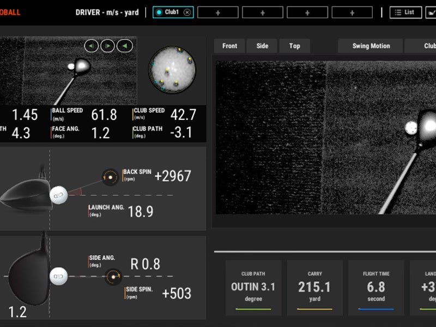
Task: Add a club in the first empty plus slot
Action: click(217, 13)
